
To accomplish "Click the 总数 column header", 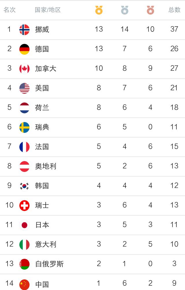I will coord(174,10).
